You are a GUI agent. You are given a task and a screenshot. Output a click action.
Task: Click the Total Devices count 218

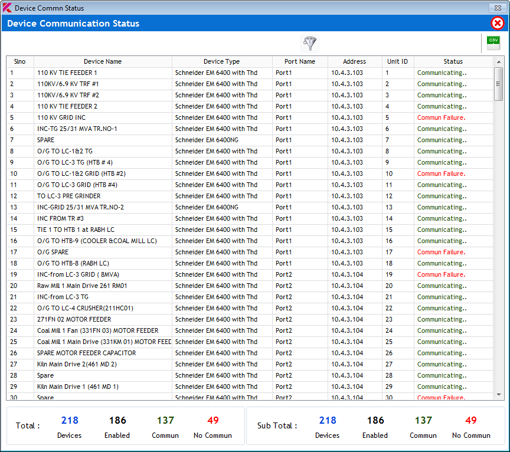70,421
